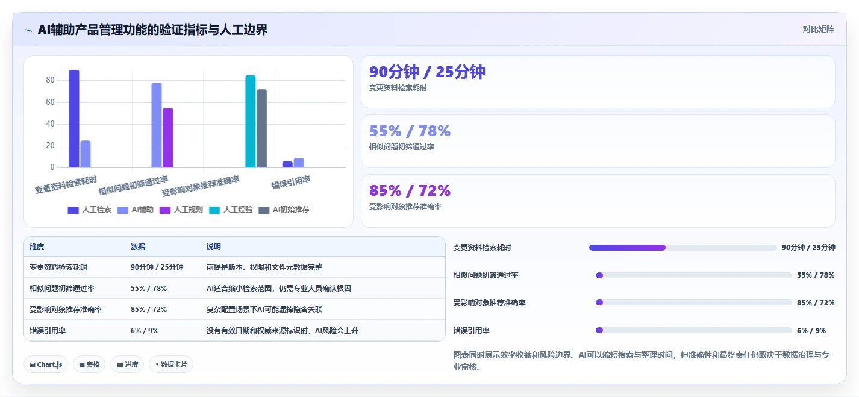859x397 pixels.
Task: Toggle the 人工检索 legend item
Action: pyautogui.click(x=89, y=210)
